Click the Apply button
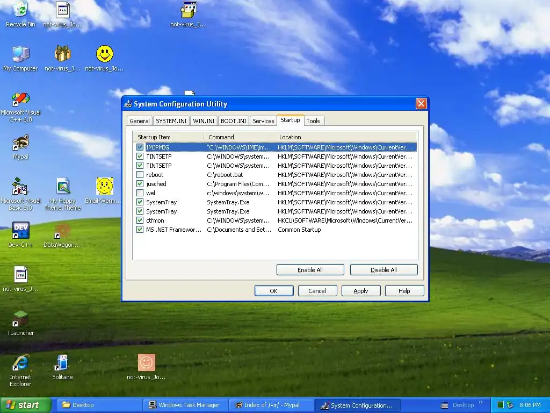 (x=360, y=291)
